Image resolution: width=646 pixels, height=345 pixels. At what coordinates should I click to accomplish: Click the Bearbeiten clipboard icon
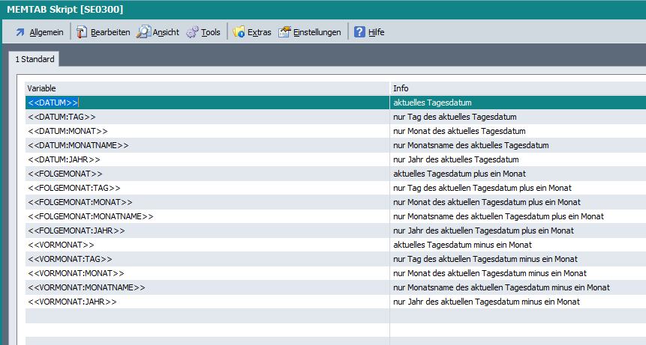(x=82, y=32)
